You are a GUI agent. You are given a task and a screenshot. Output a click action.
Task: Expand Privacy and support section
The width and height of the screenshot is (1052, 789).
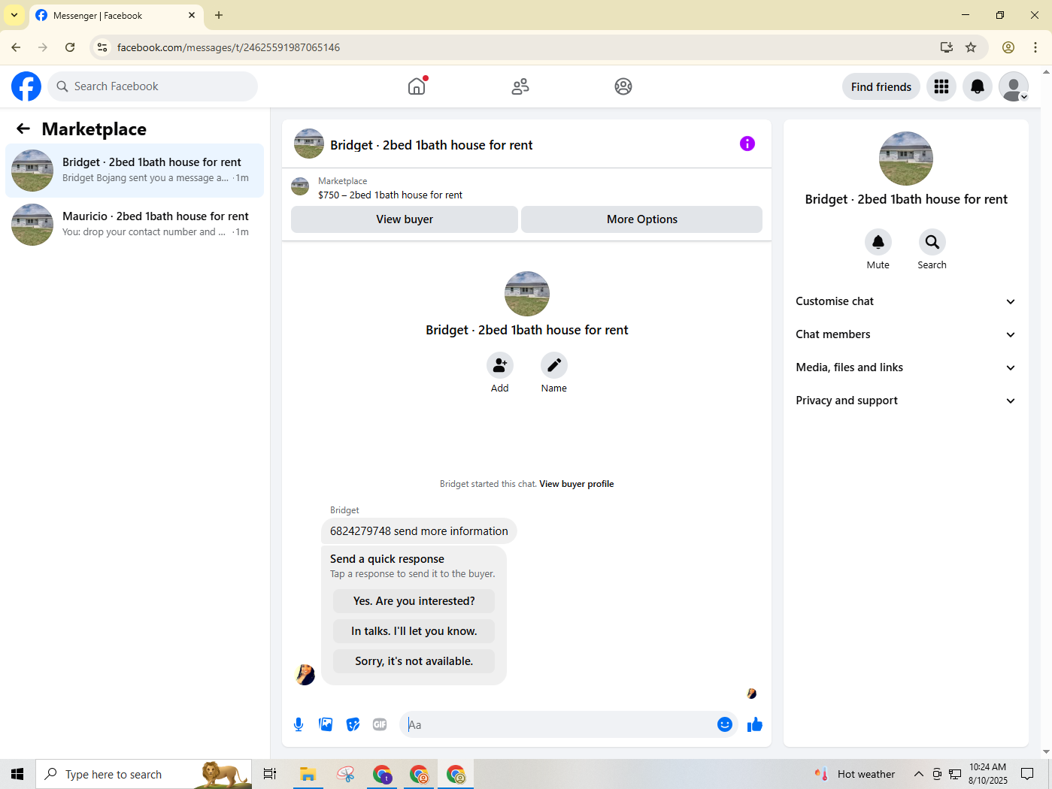click(906, 401)
